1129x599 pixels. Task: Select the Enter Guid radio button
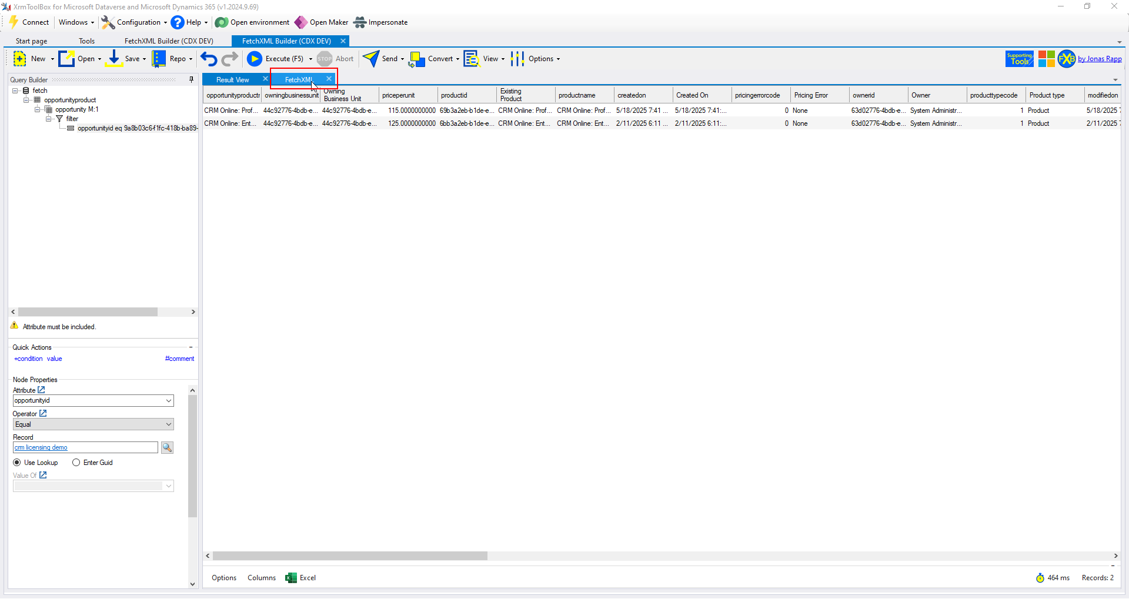point(76,463)
